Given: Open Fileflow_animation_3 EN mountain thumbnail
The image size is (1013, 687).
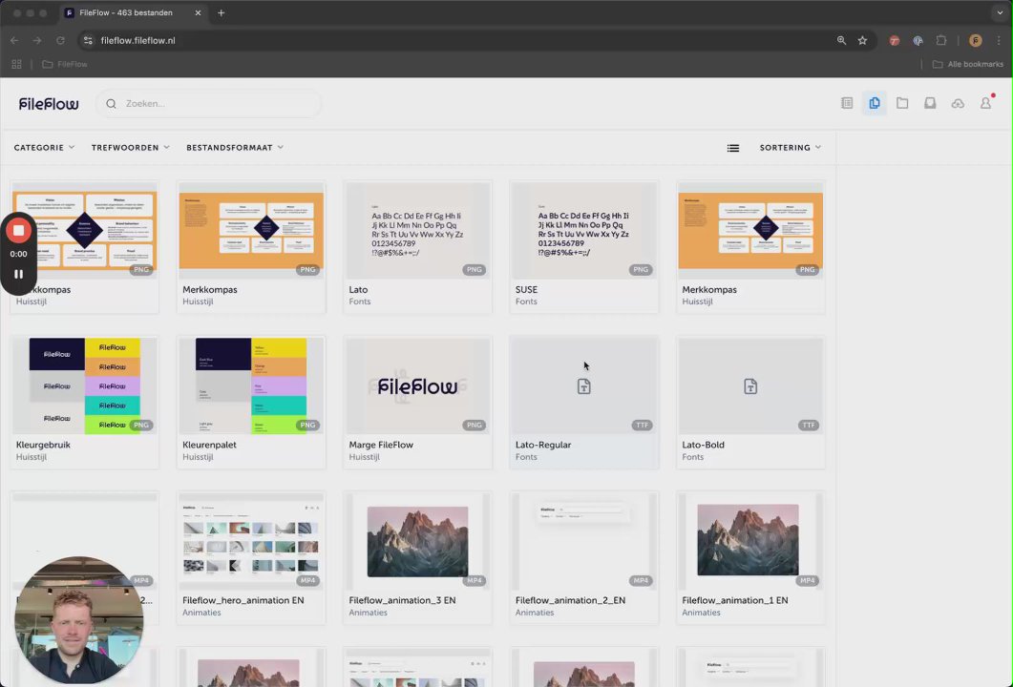Looking at the screenshot, I should (417, 541).
